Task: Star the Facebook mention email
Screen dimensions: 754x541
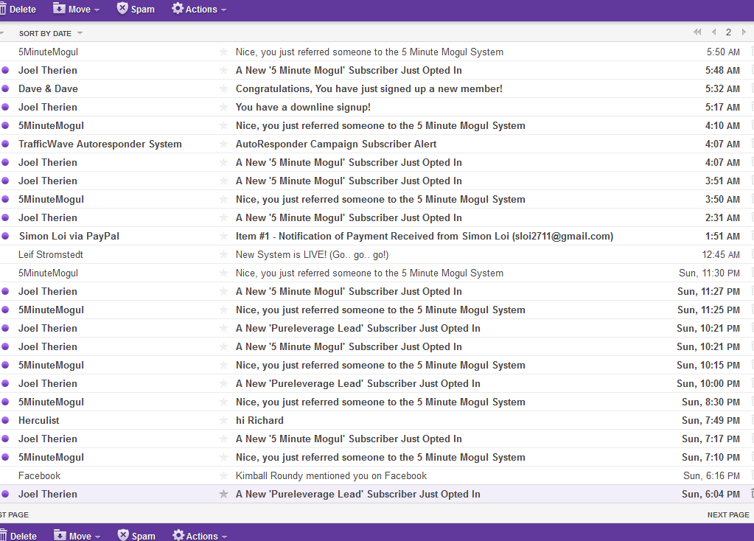Action: pos(223,475)
